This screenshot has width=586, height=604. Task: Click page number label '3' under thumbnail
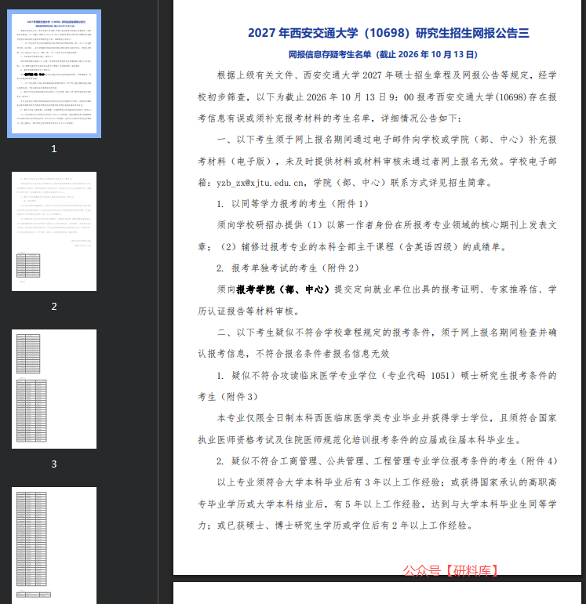click(54, 464)
